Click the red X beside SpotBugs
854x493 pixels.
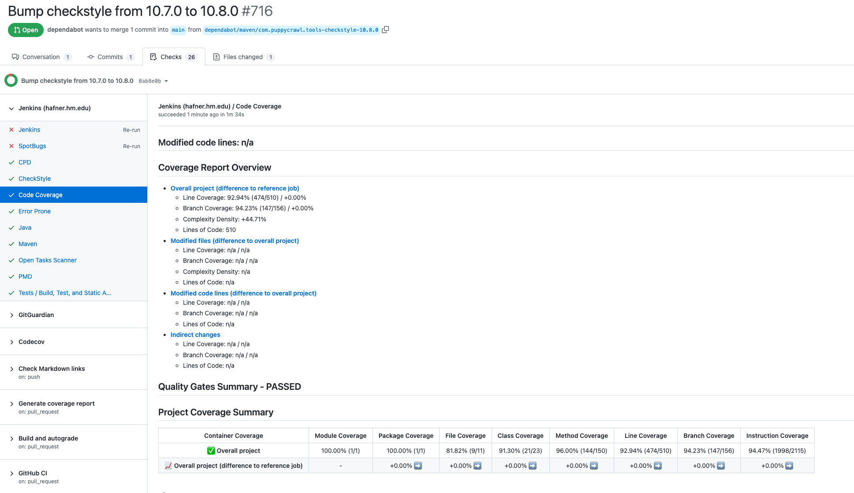click(x=11, y=146)
